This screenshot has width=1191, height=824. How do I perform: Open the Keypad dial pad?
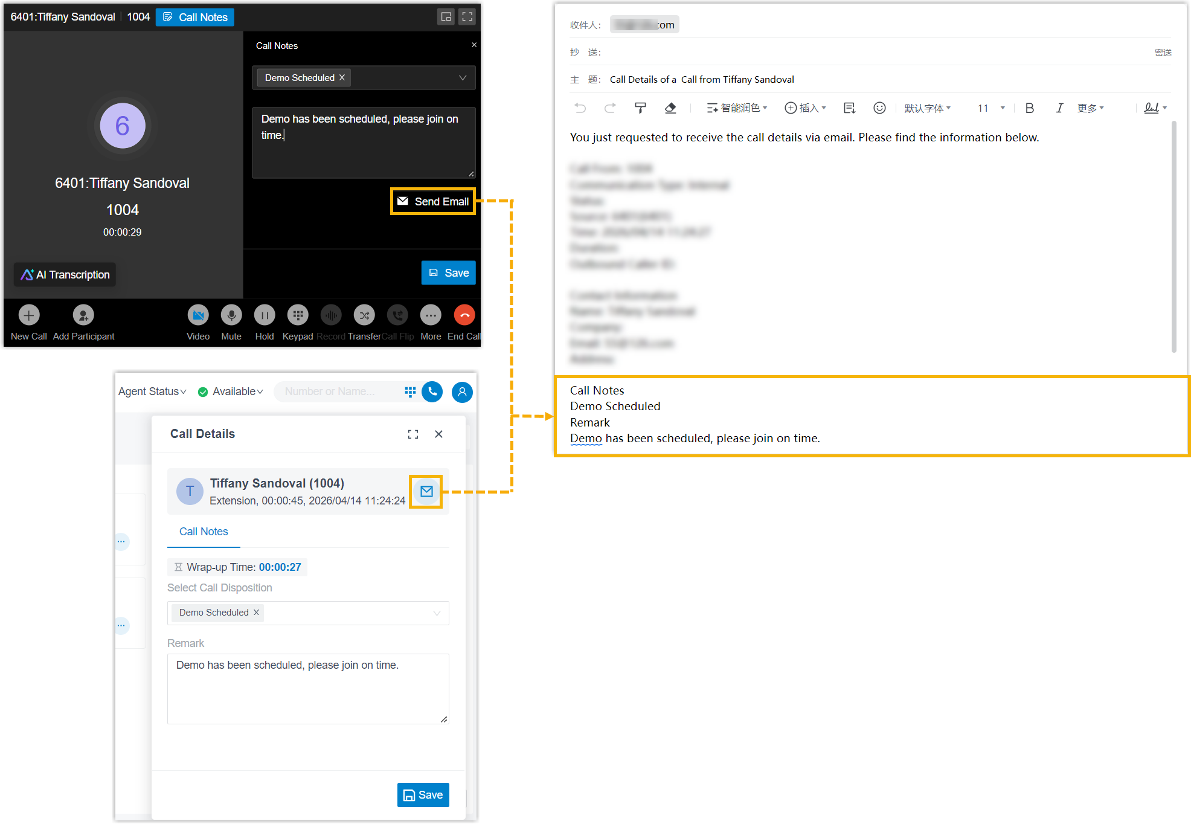[298, 315]
